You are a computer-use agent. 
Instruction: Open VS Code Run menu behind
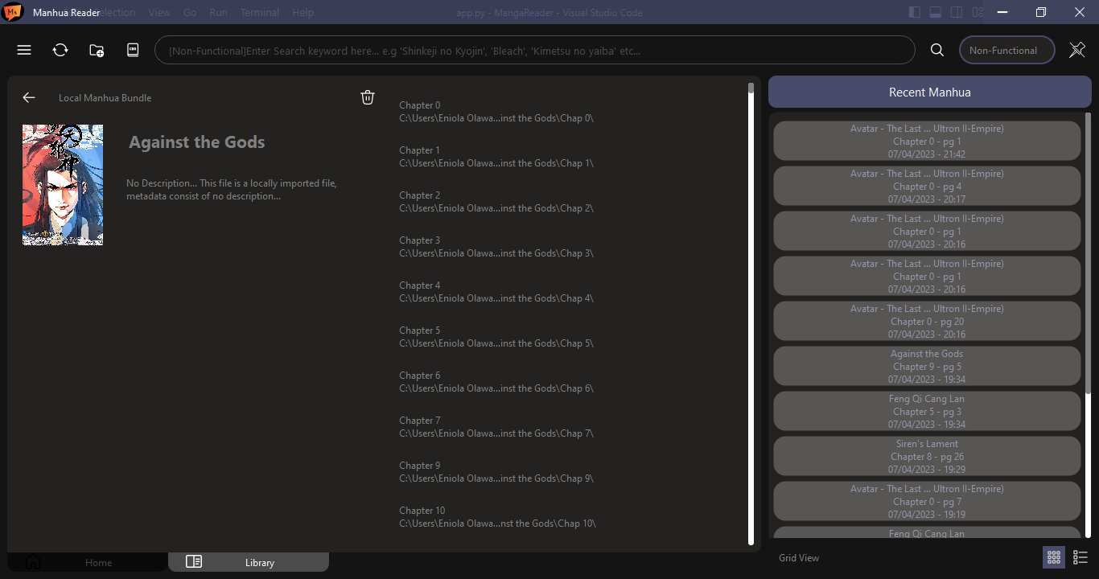[x=218, y=13]
